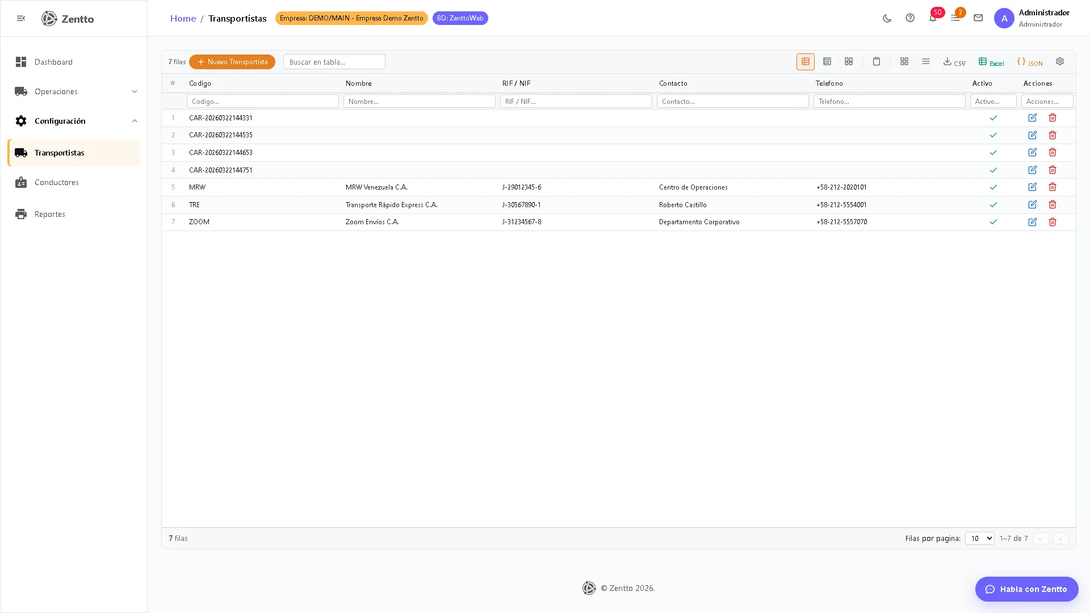Toggle dark mode with the moon icon

pyautogui.click(x=887, y=18)
